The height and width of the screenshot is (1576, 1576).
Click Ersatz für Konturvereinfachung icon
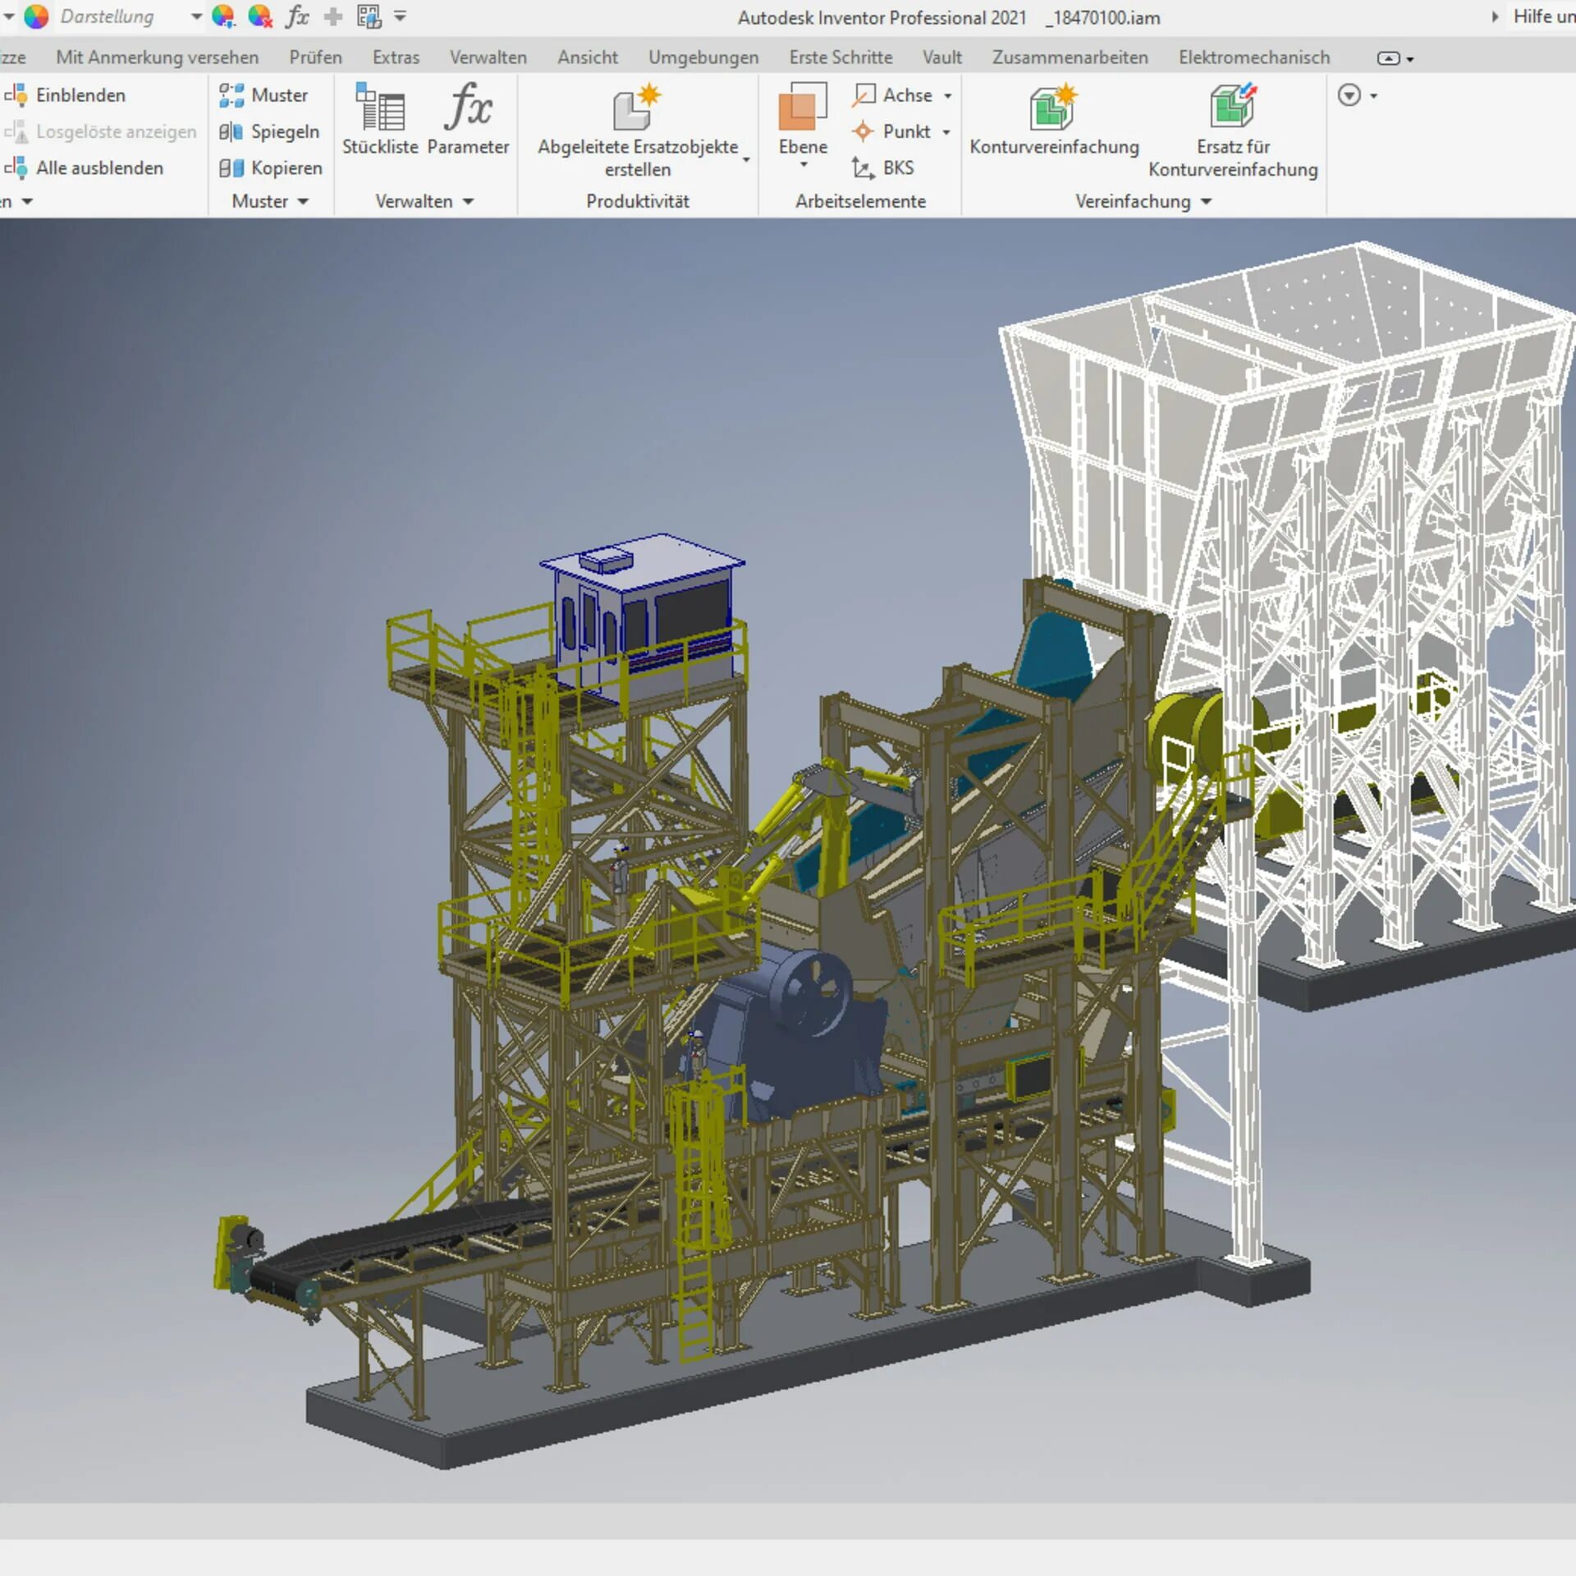tap(1232, 107)
